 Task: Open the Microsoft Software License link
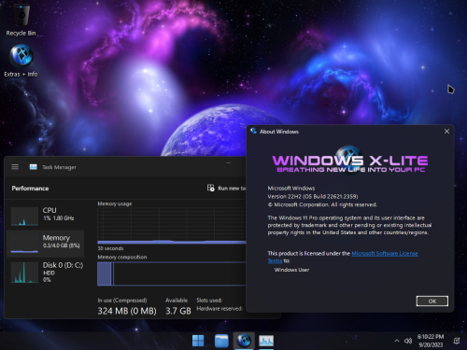click(385, 253)
